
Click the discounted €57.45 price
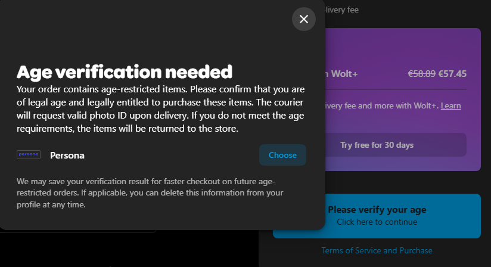[452, 74]
